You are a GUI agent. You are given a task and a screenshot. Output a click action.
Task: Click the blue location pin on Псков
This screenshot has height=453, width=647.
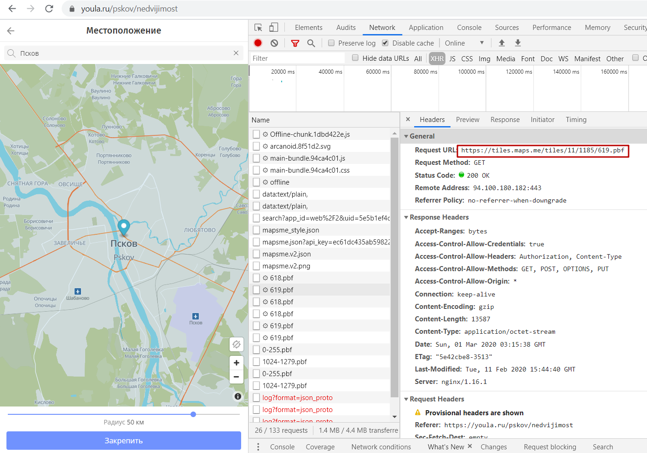click(x=123, y=227)
